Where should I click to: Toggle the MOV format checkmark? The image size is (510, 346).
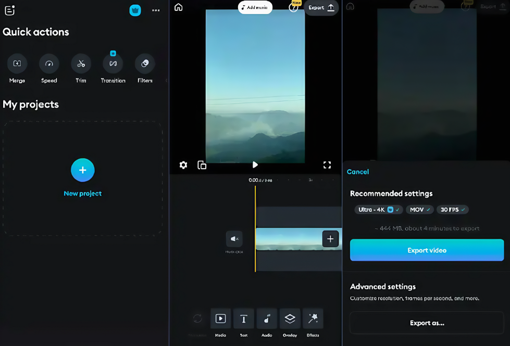click(419, 209)
